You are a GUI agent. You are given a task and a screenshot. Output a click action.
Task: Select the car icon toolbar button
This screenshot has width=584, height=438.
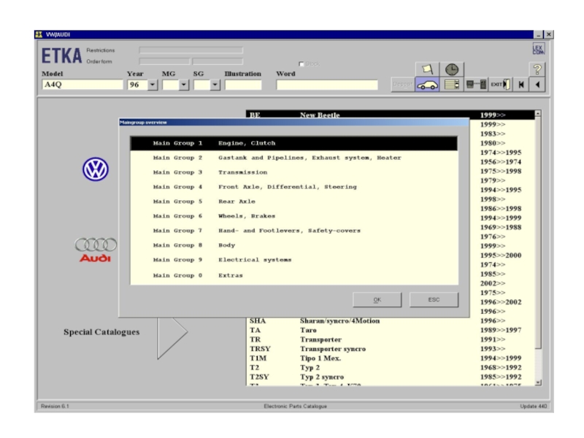click(x=427, y=85)
